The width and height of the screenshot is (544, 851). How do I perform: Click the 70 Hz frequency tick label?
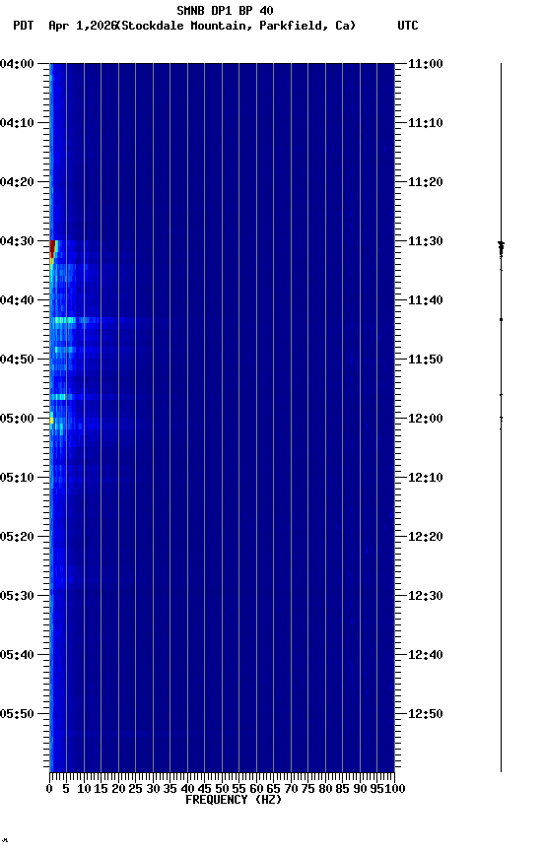pos(291,789)
